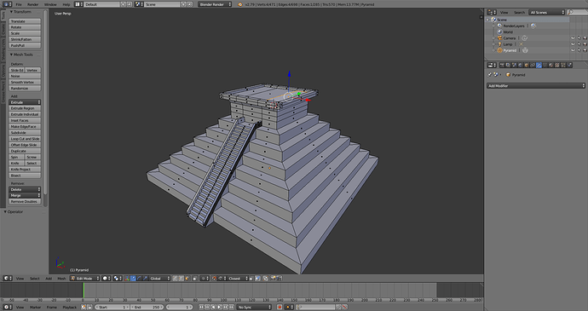The height and width of the screenshot is (311, 588).
Task: Click the Remove Doubles button
Action: (x=25, y=201)
